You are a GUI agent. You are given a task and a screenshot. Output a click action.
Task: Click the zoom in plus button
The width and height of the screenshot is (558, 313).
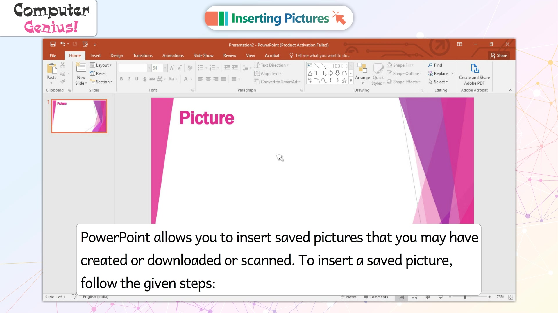[x=490, y=297]
